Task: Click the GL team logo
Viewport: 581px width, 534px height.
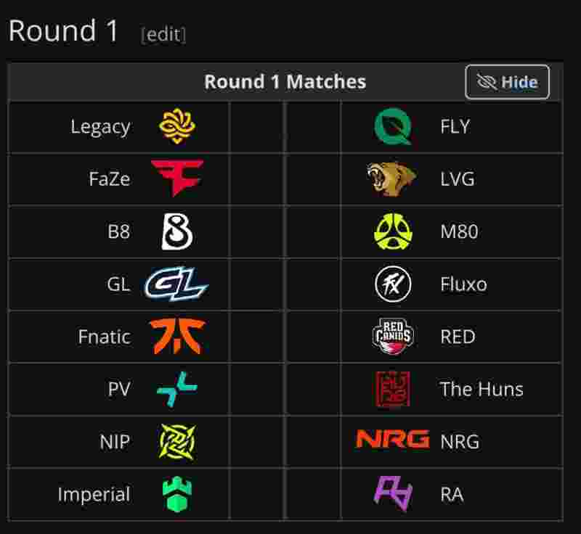Action: [x=176, y=284]
